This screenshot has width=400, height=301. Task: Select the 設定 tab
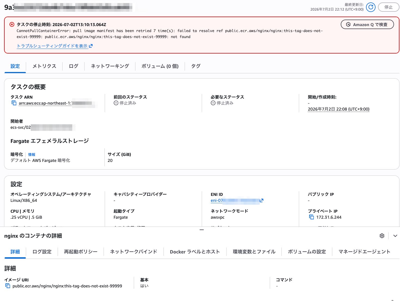(x=15, y=66)
